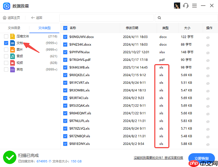Click the path address field

[x=106, y=18]
